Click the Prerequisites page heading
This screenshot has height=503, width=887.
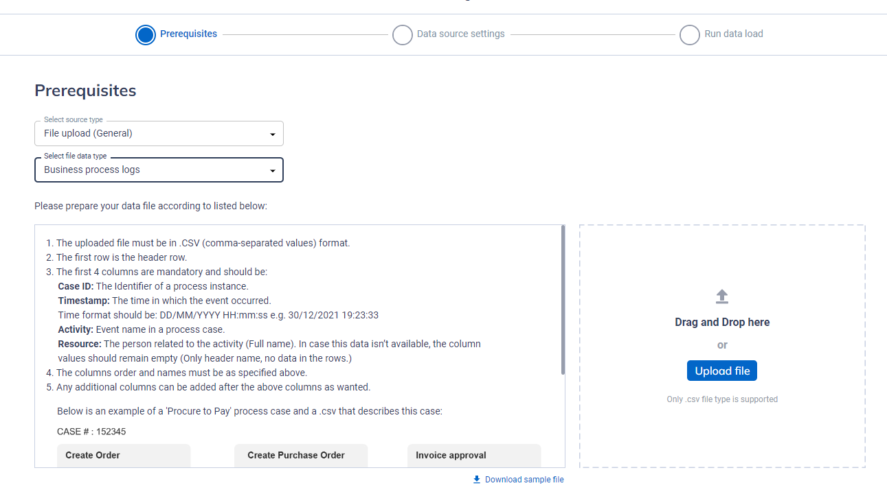point(85,91)
